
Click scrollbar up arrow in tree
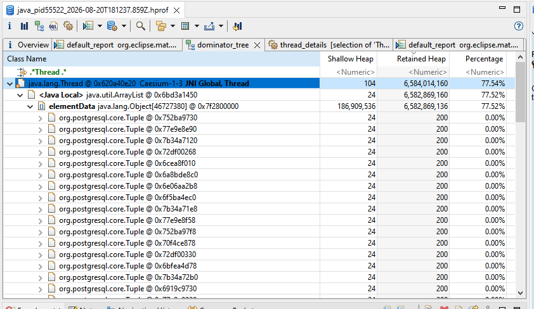[520, 57]
